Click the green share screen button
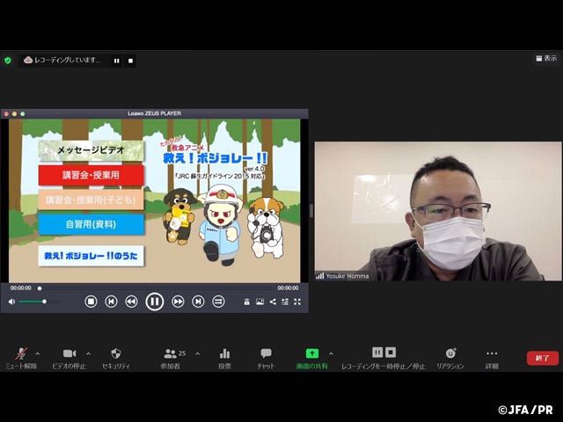The image size is (563, 422). (x=312, y=358)
